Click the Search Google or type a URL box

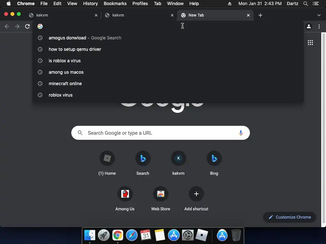[x=160, y=133]
